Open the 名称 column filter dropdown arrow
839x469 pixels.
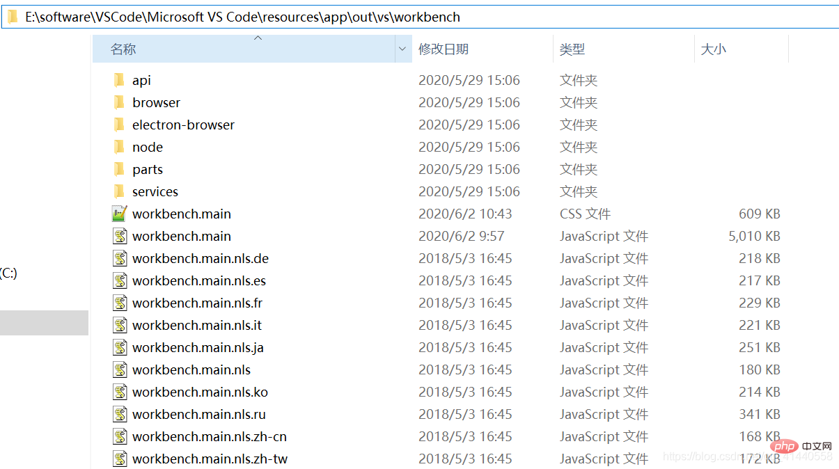(x=402, y=49)
